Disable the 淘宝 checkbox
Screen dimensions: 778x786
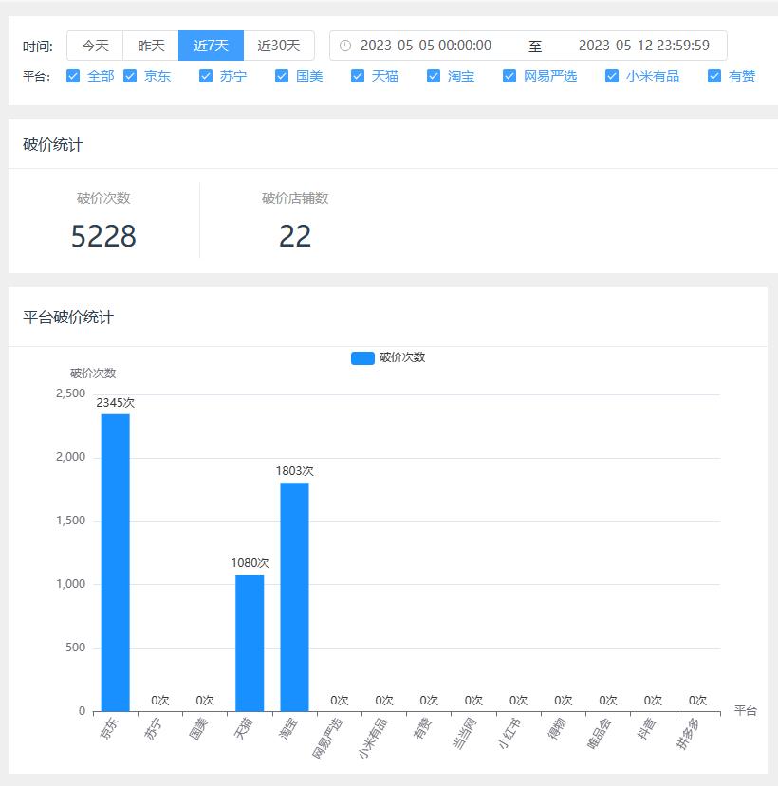point(434,76)
